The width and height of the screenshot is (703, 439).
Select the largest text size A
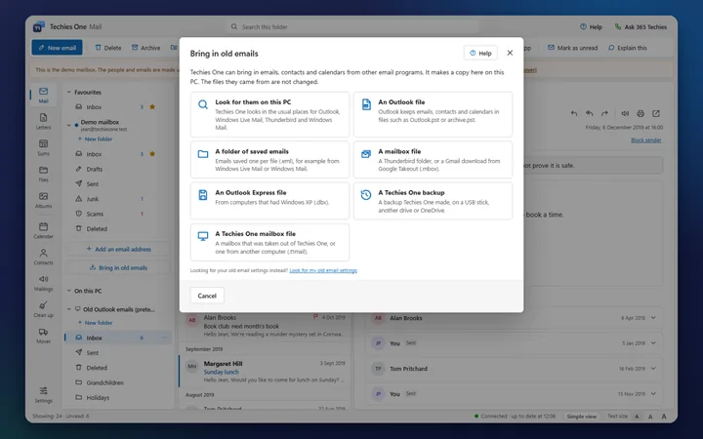point(664,417)
